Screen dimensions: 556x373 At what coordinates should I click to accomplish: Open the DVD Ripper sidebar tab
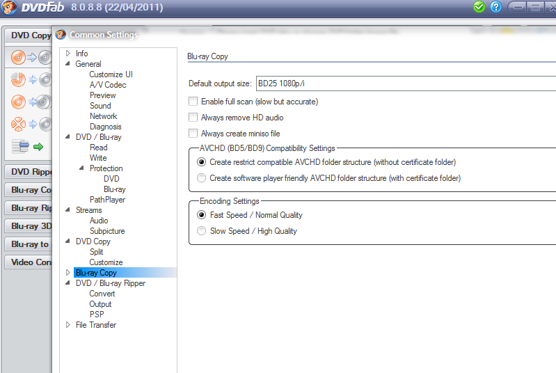click(x=29, y=172)
